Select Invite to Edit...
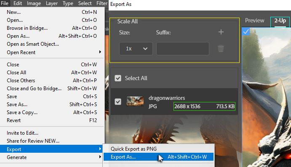 pos(52,133)
